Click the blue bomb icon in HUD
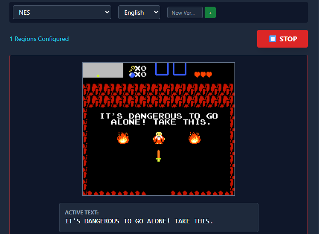The image size is (319, 234). [x=132, y=75]
